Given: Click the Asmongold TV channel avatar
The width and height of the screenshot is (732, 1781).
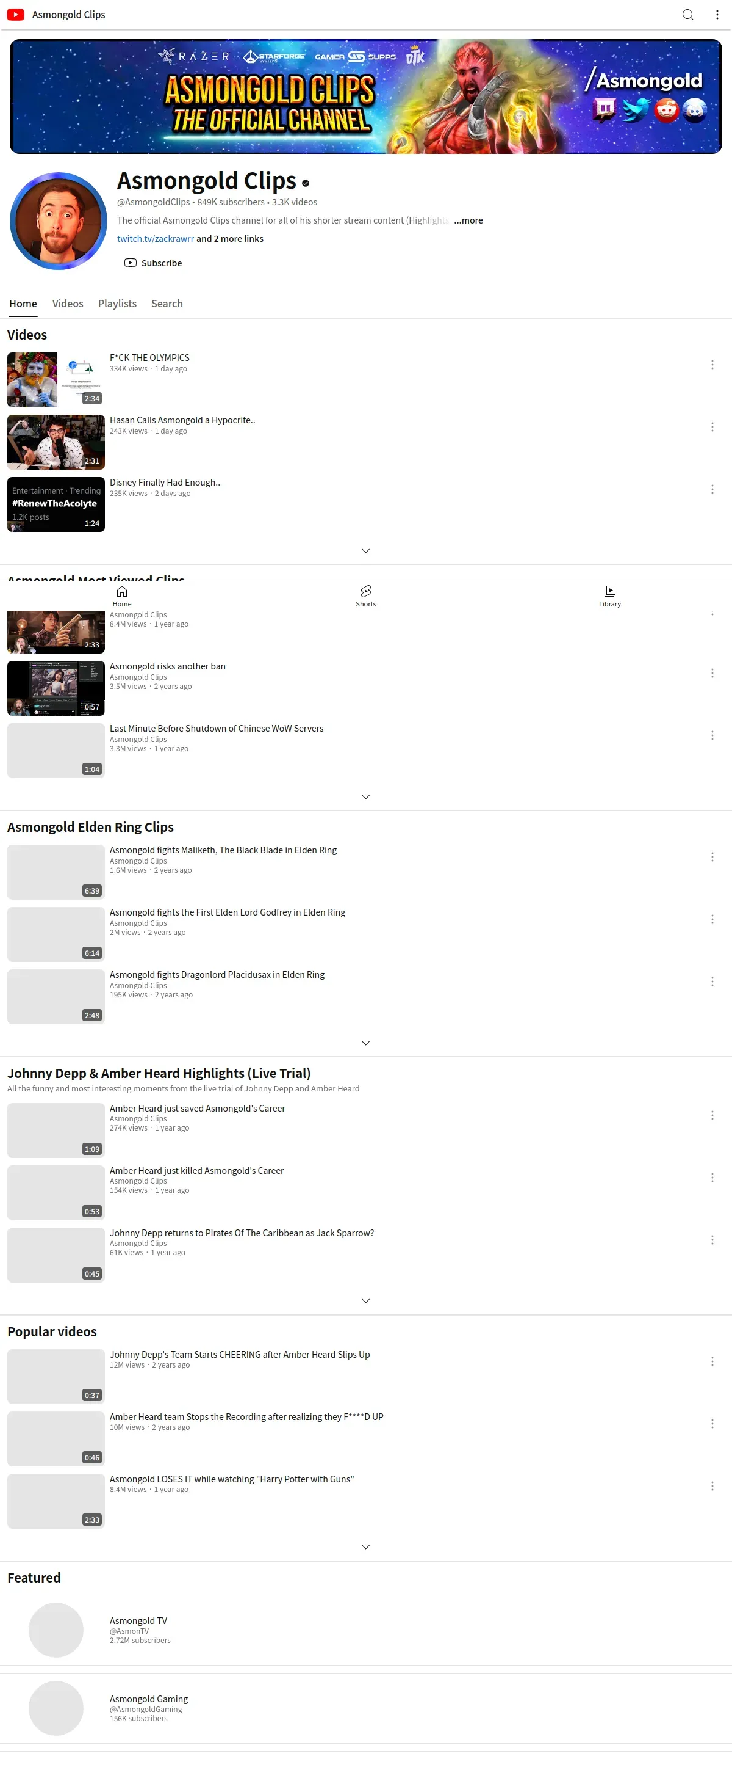Looking at the screenshot, I should click(56, 1630).
